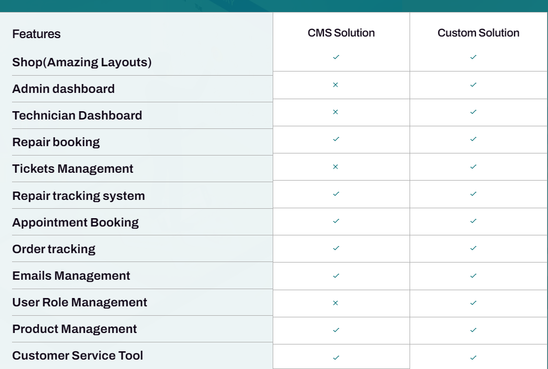
Task: Click the User Role Management feature label
Action: point(79,302)
